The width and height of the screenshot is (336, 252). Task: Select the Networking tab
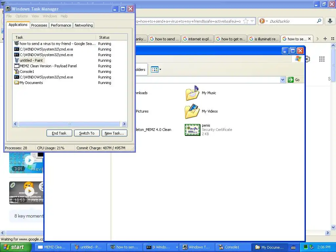point(84,25)
